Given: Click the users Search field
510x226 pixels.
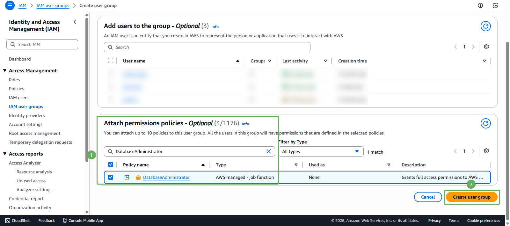Looking at the screenshot, I should click(x=207, y=47).
